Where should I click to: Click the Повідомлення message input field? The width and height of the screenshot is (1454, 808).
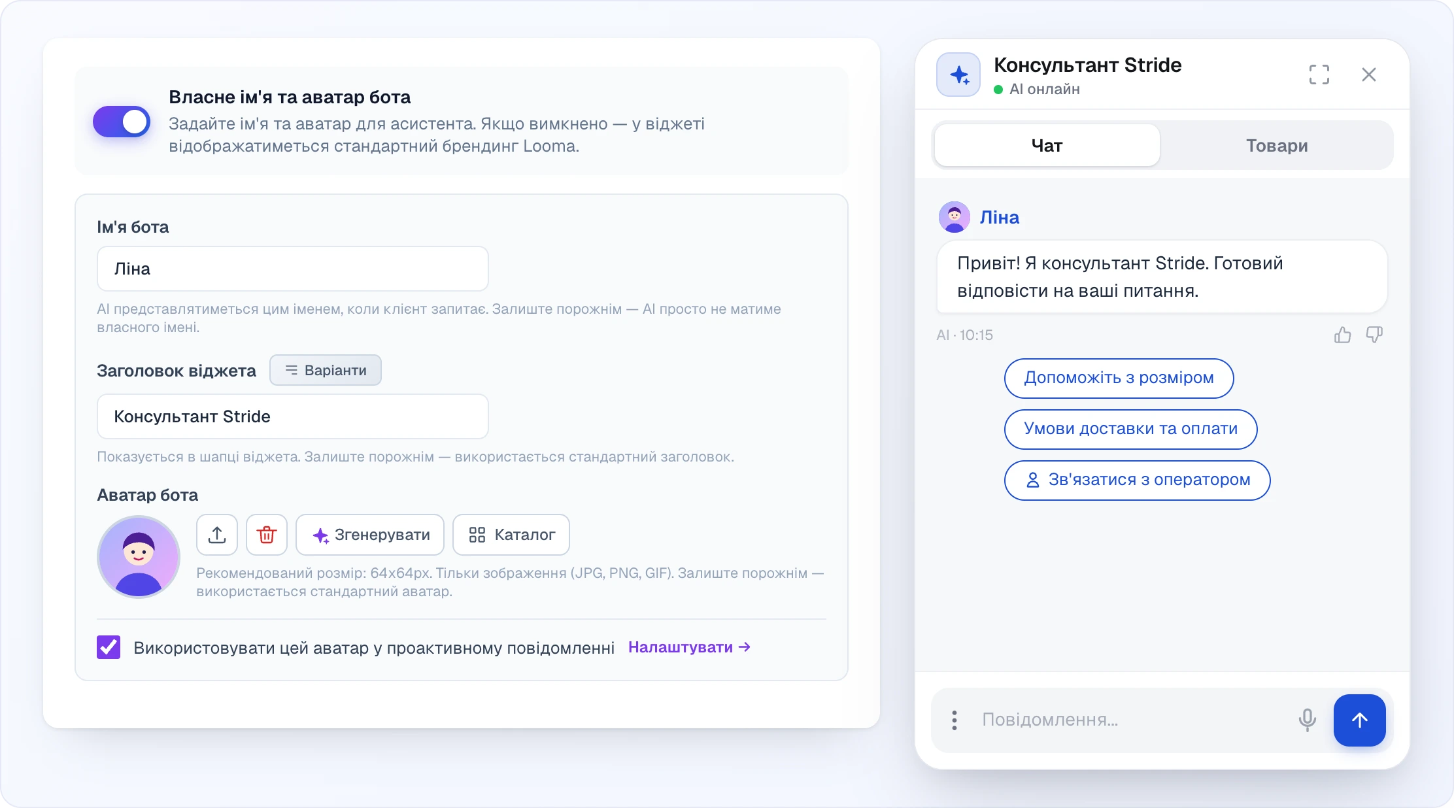[1131, 720]
